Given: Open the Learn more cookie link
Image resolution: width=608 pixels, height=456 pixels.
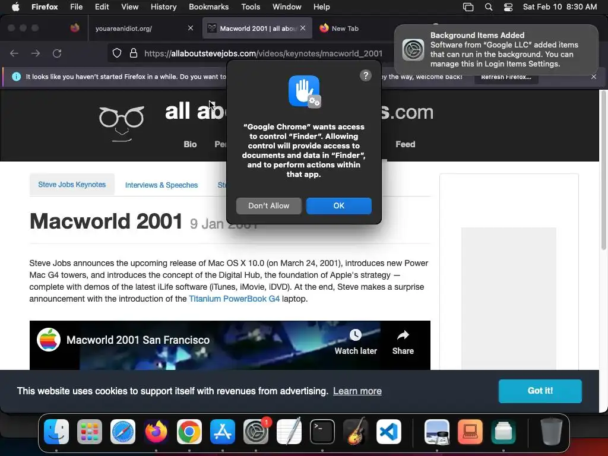Looking at the screenshot, I should pos(357,391).
